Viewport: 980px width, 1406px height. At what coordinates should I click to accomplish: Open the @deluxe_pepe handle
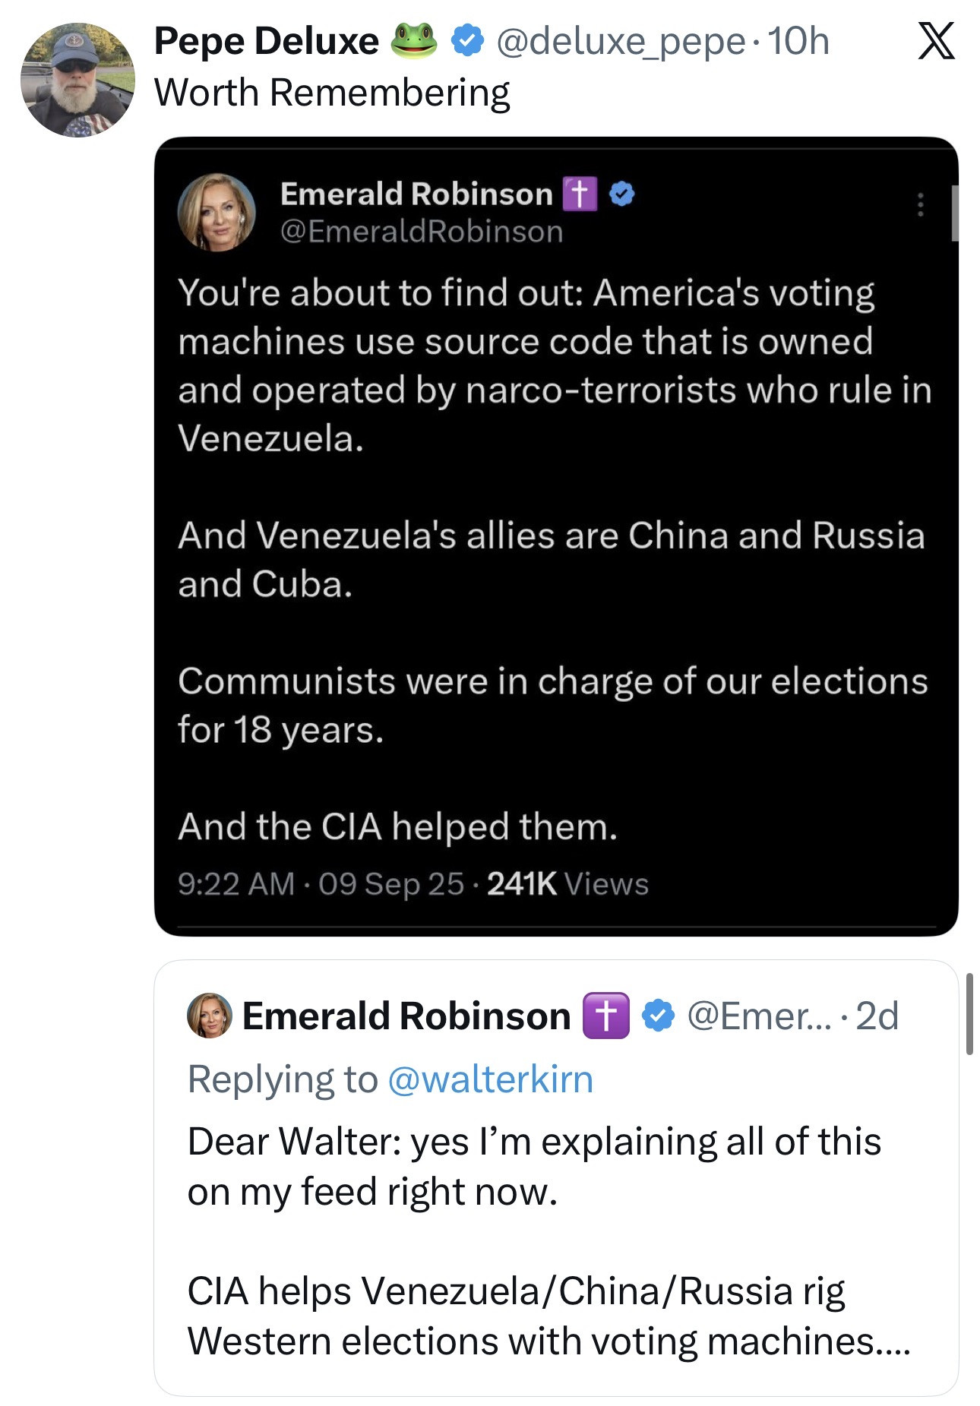621,41
